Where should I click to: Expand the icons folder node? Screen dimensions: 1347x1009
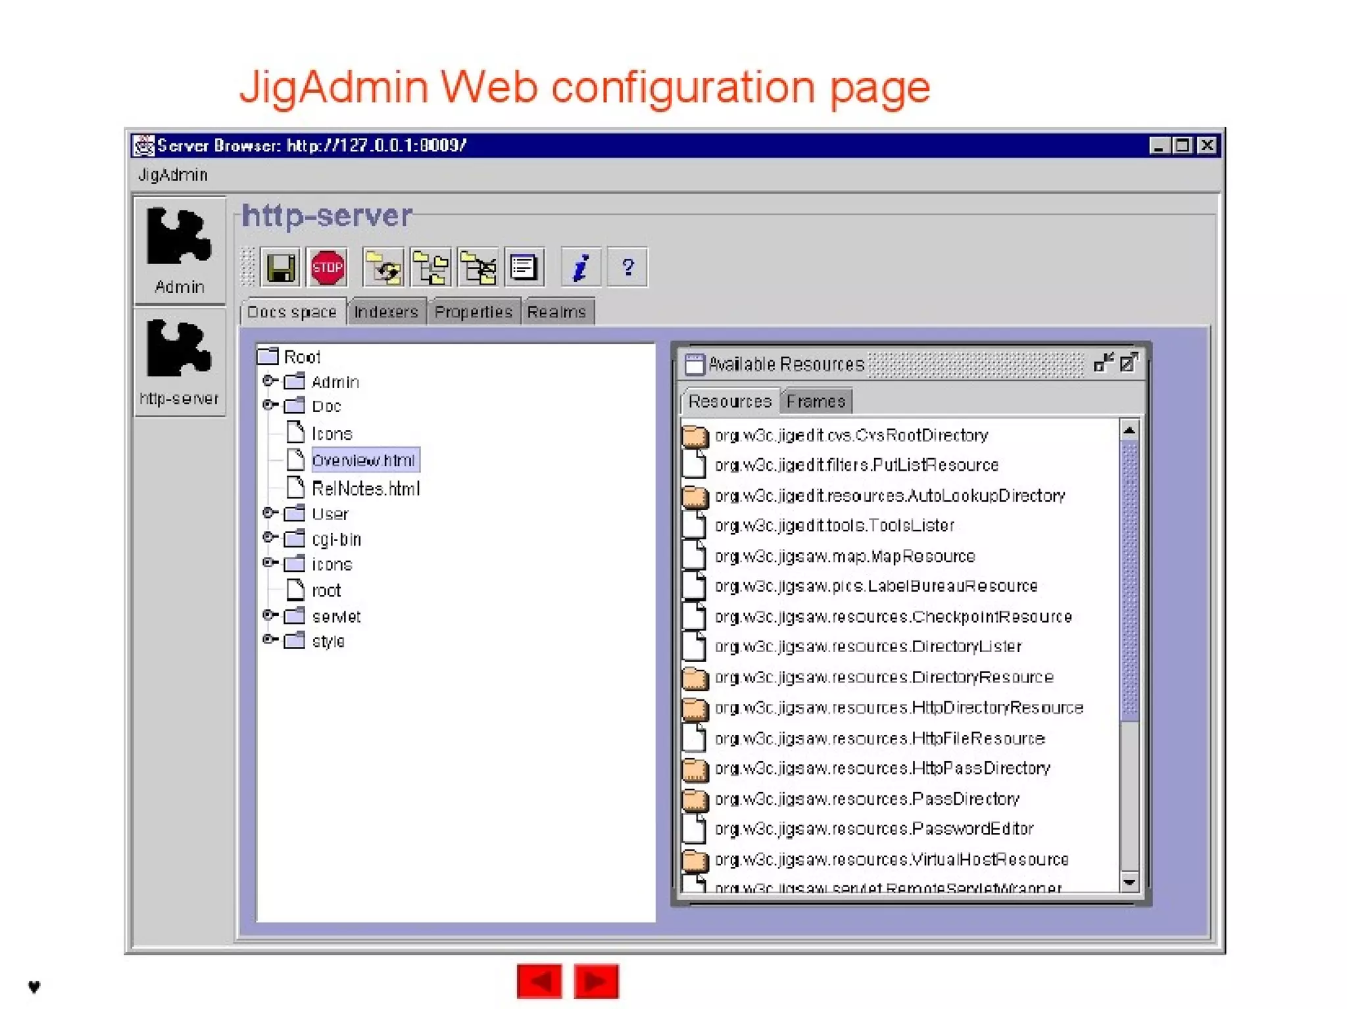(x=270, y=563)
